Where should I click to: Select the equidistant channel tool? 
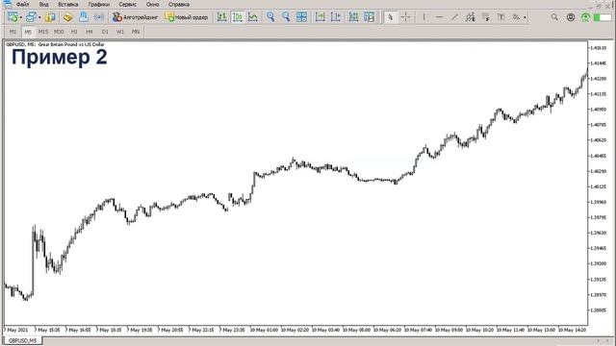tap(471, 17)
